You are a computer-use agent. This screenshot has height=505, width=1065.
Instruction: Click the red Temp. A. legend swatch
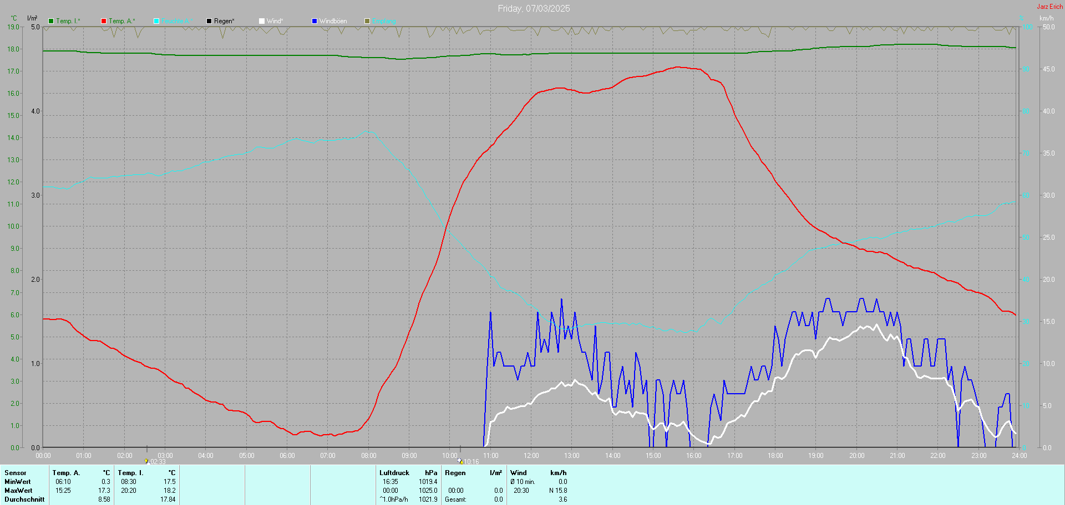[x=104, y=21]
